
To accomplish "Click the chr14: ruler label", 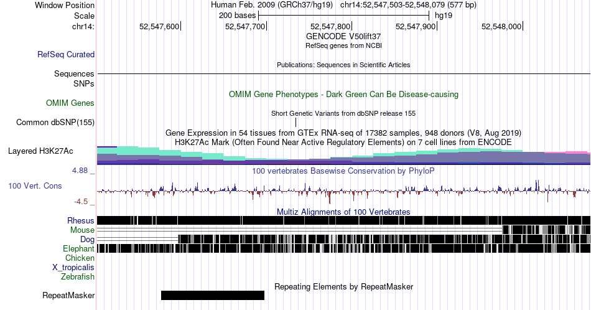I will (83, 26).
